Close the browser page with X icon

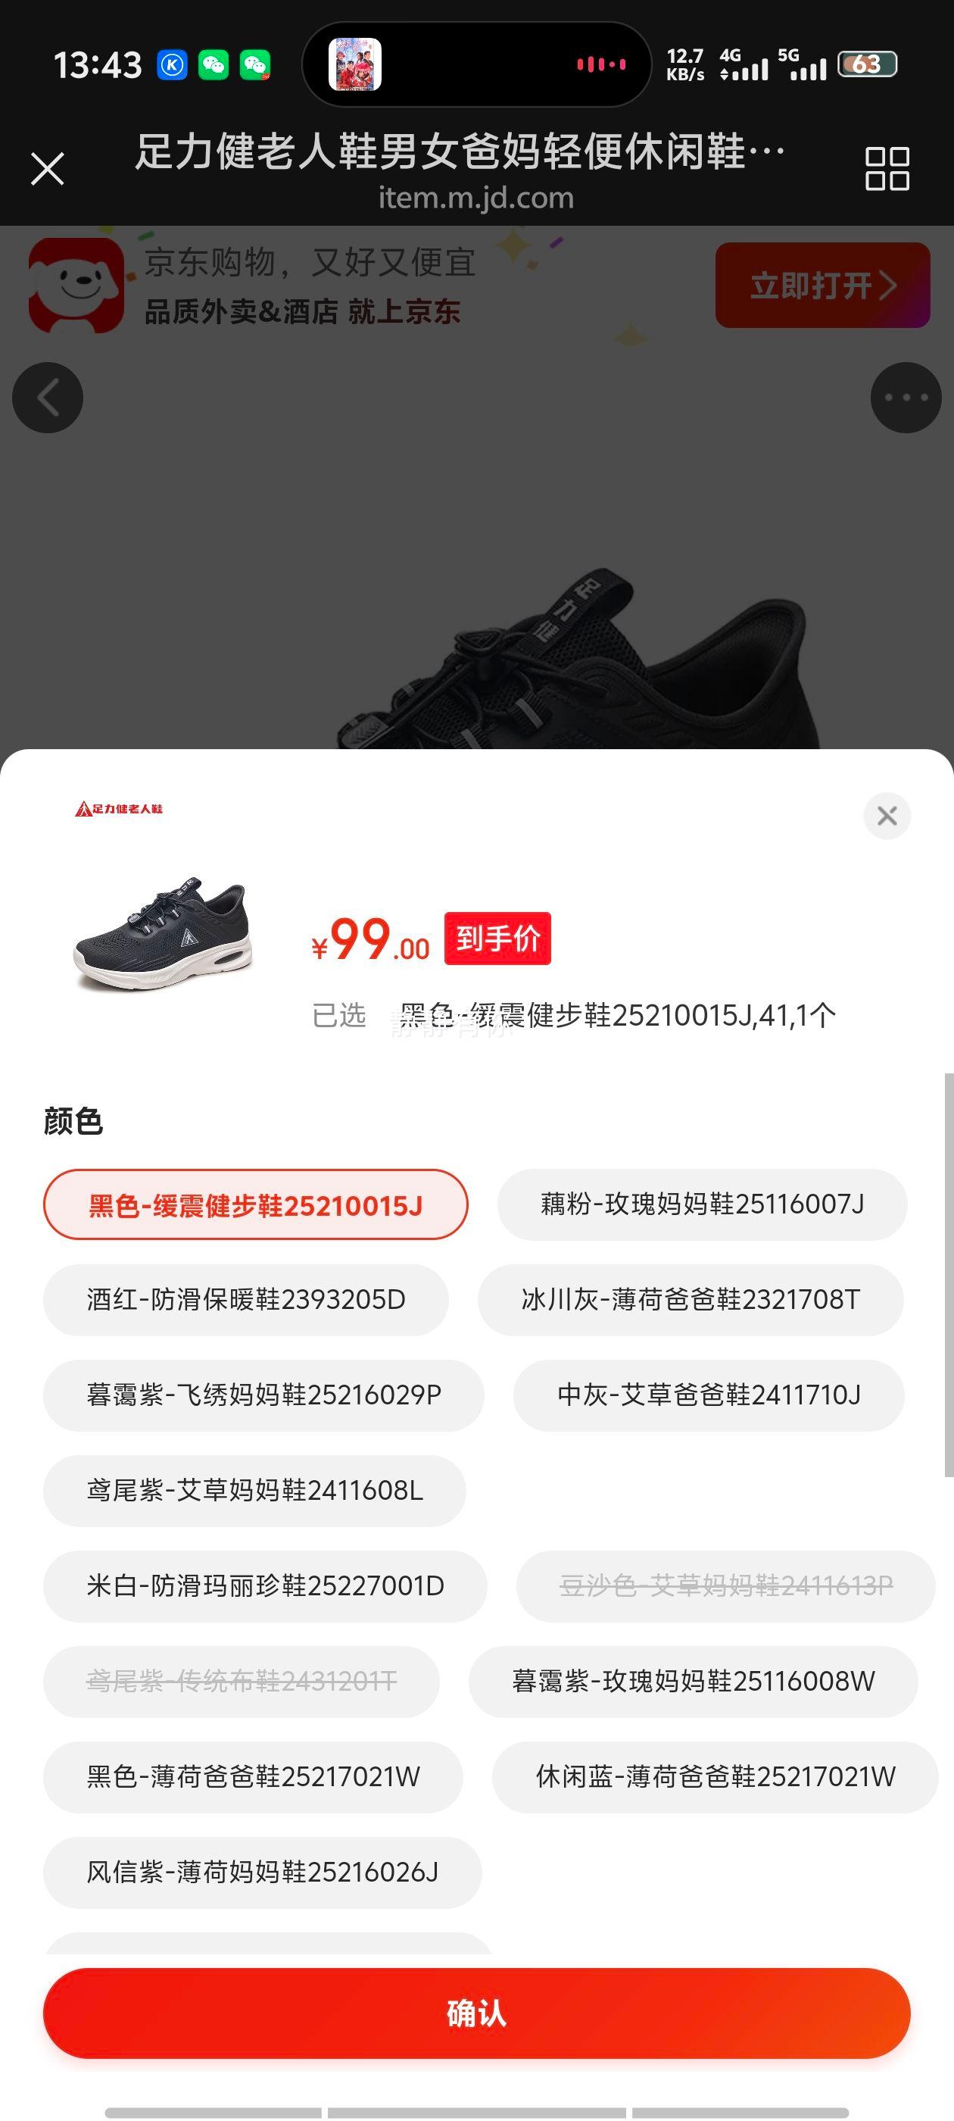(x=48, y=170)
